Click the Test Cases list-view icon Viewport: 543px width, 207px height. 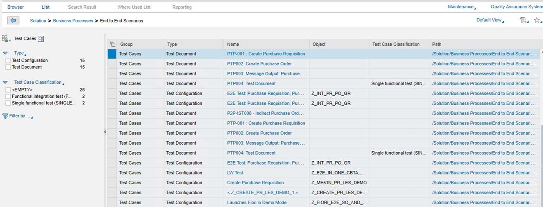pos(41,39)
